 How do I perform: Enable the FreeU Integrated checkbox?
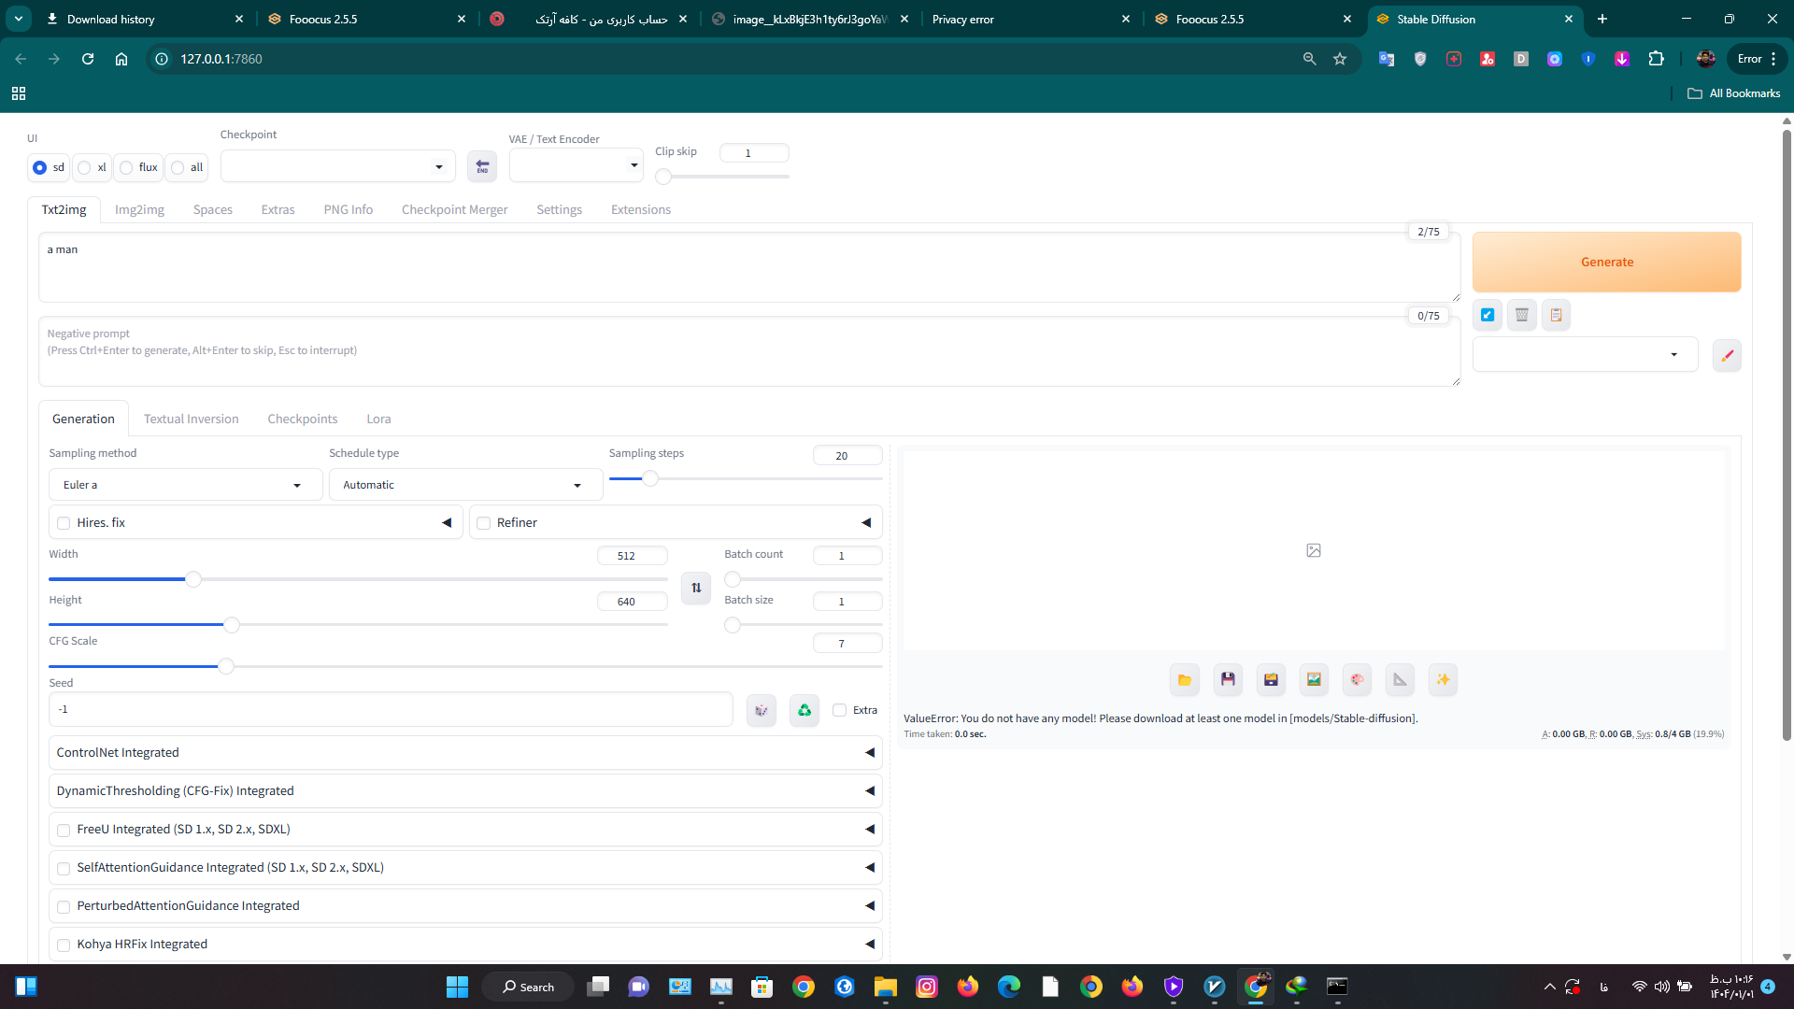[x=64, y=830]
